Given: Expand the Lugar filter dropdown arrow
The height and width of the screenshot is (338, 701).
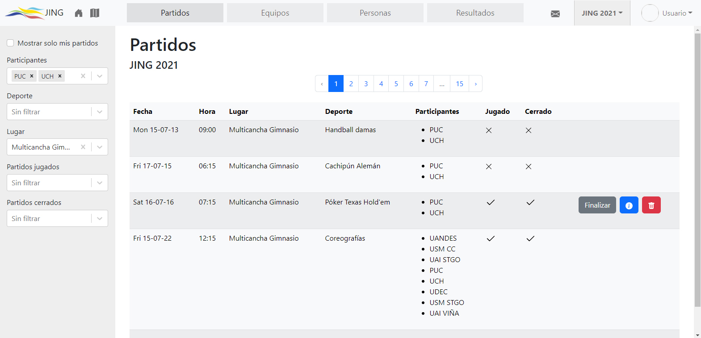Looking at the screenshot, I should point(100,147).
